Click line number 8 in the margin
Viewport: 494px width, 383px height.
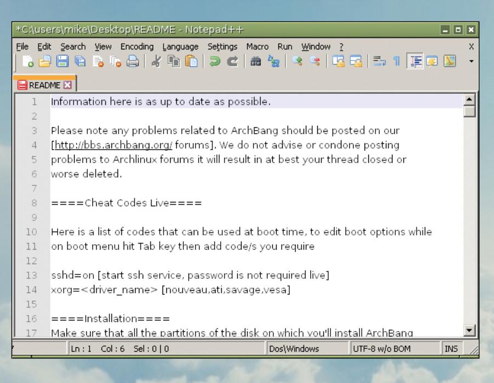click(x=34, y=203)
